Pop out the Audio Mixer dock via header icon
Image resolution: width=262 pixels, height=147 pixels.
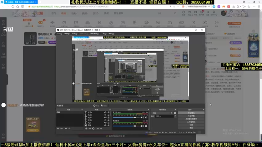149,110
